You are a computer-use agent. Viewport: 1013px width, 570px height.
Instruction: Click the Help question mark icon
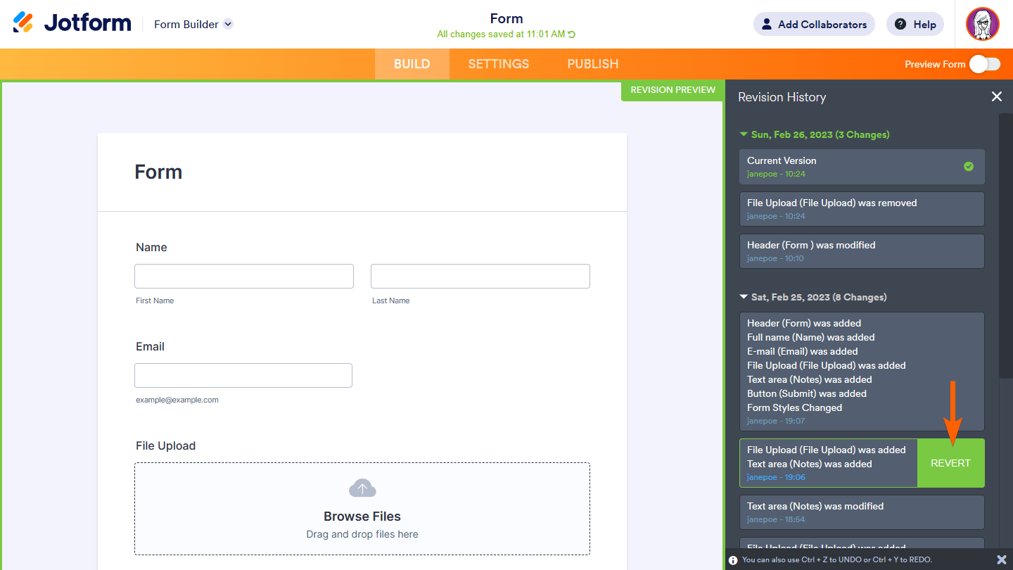click(899, 24)
